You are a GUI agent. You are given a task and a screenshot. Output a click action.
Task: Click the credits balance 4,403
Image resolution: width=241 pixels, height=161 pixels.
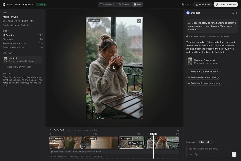pyautogui.click(x=186, y=4)
